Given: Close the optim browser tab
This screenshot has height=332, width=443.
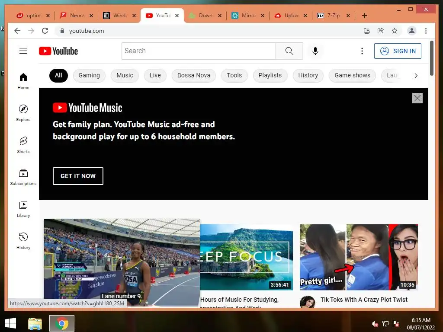Looking at the screenshot, I should tap(48, 16).
